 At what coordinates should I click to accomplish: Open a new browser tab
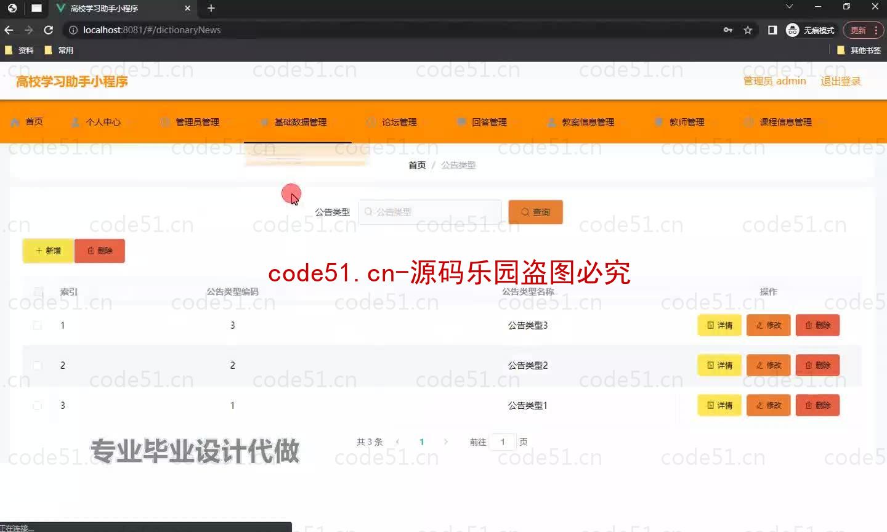211,8
